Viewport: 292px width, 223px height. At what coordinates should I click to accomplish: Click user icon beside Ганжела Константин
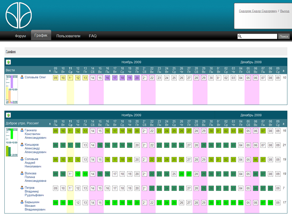click(22, 130)
